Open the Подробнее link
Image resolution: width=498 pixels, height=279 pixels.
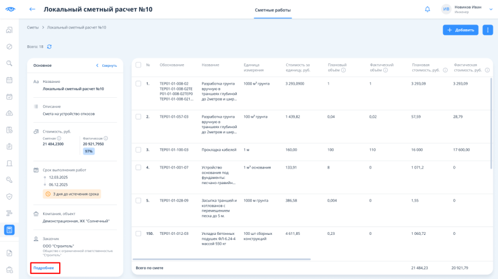[44, 268]
